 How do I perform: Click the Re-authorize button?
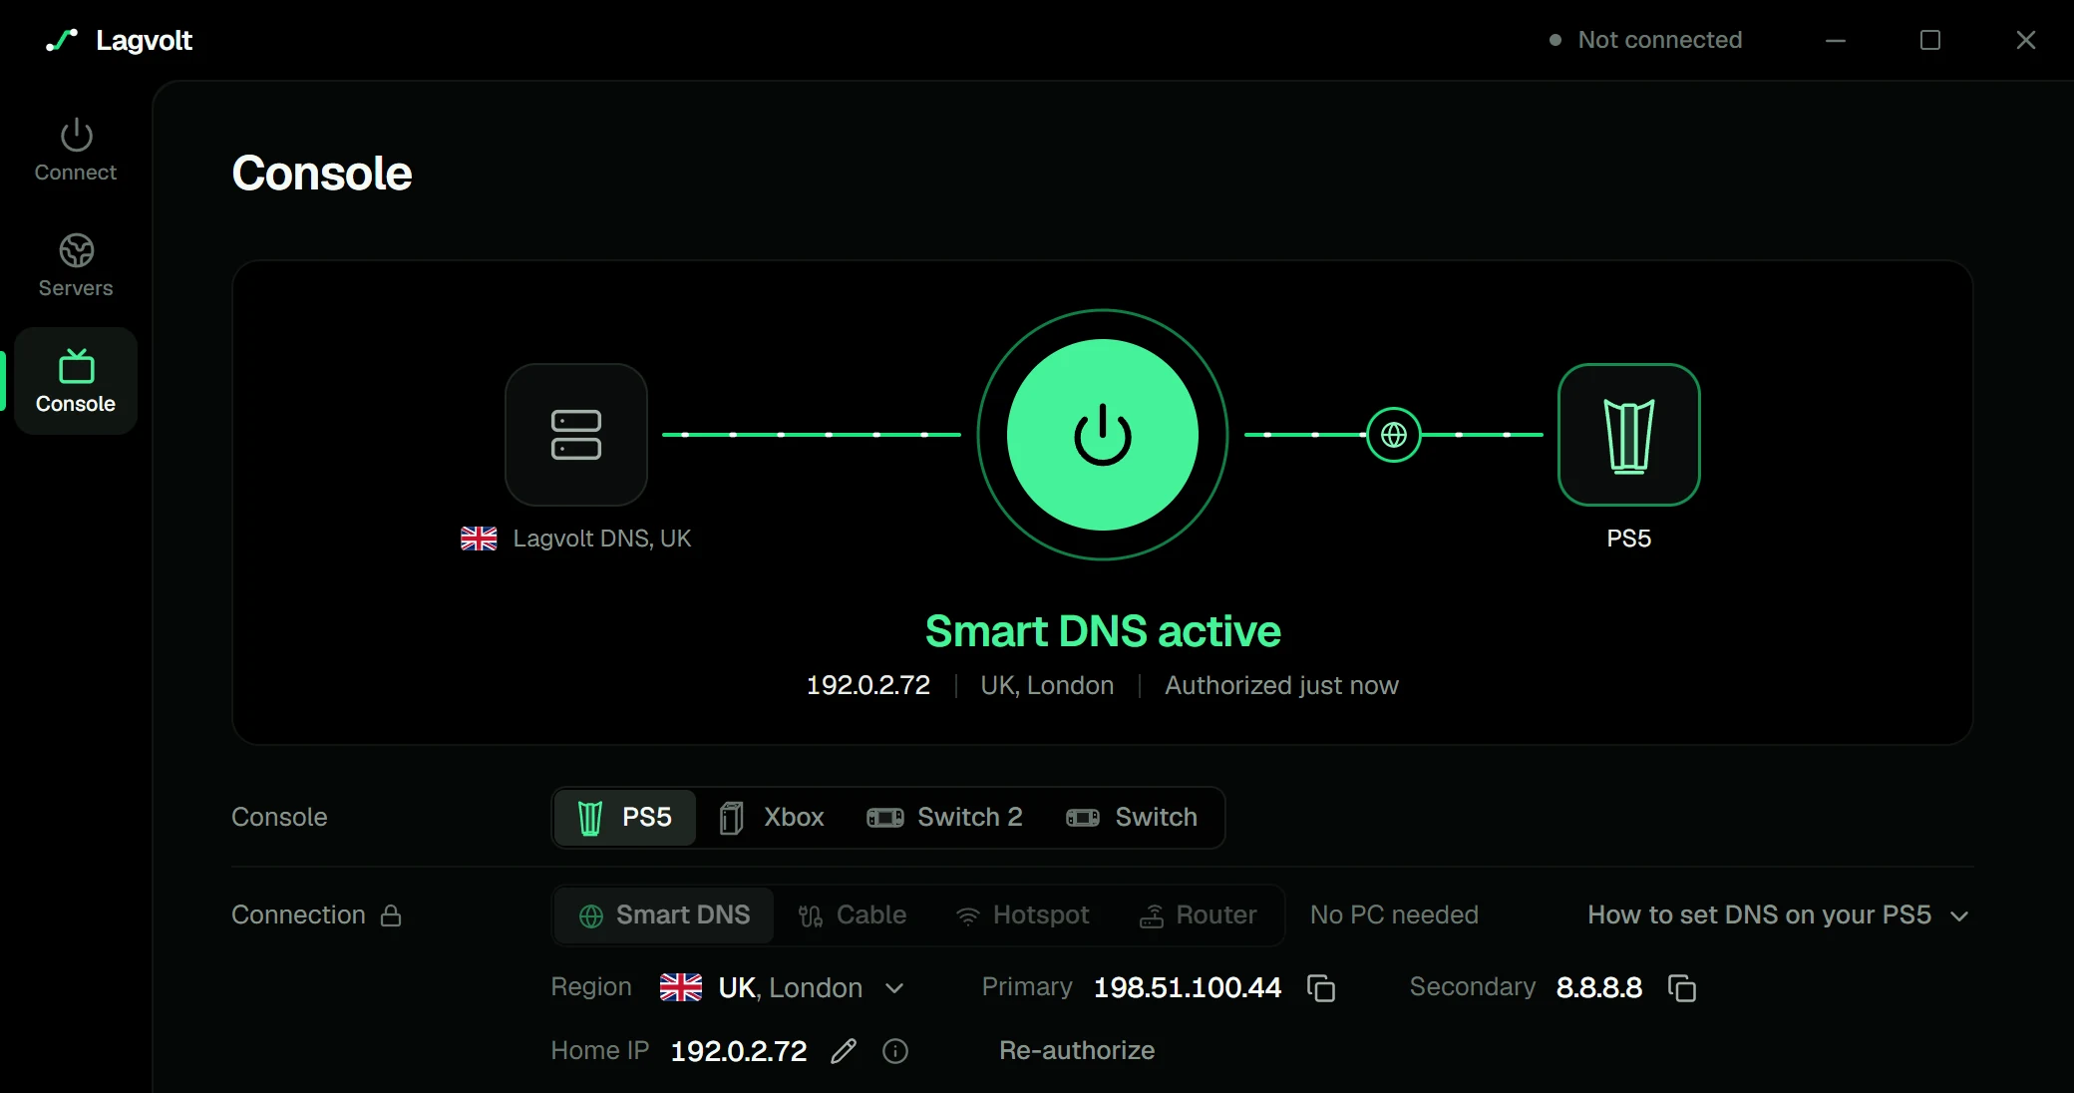pyautogui.click(x=1077, y=1051)
